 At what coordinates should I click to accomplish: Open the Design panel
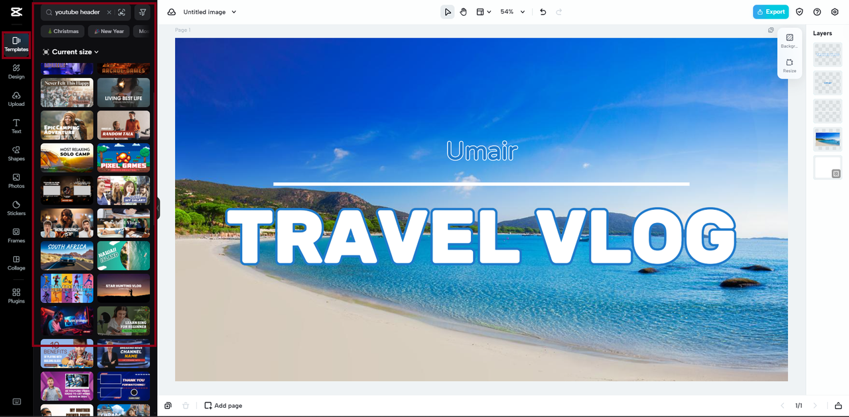pyautogui.click(x=16, y=71)
